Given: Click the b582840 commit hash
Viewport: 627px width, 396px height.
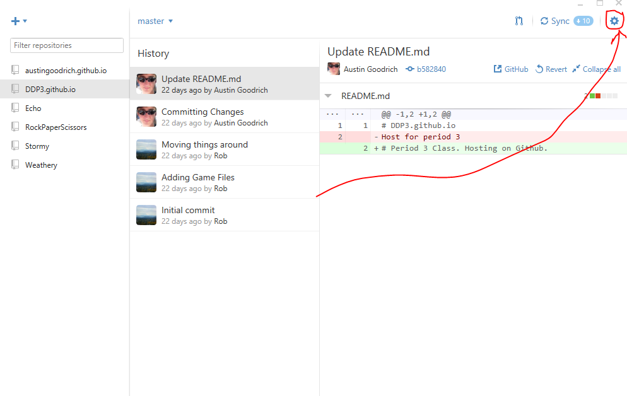Looking at the screenshot, I should 431,69.
